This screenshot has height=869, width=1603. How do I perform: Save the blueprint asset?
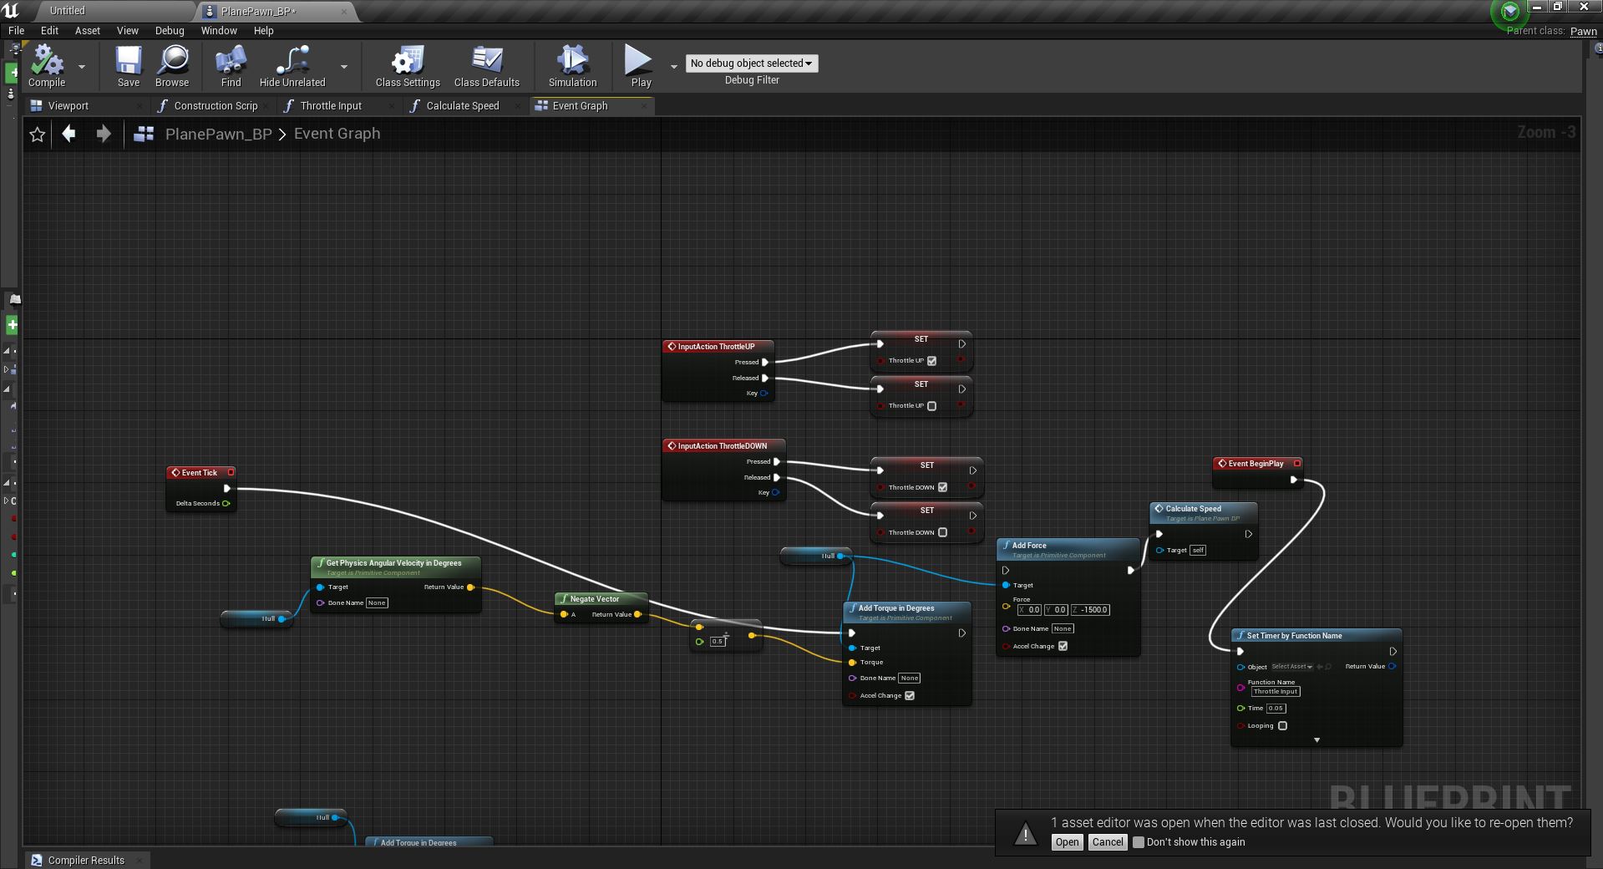click(129, 66)
